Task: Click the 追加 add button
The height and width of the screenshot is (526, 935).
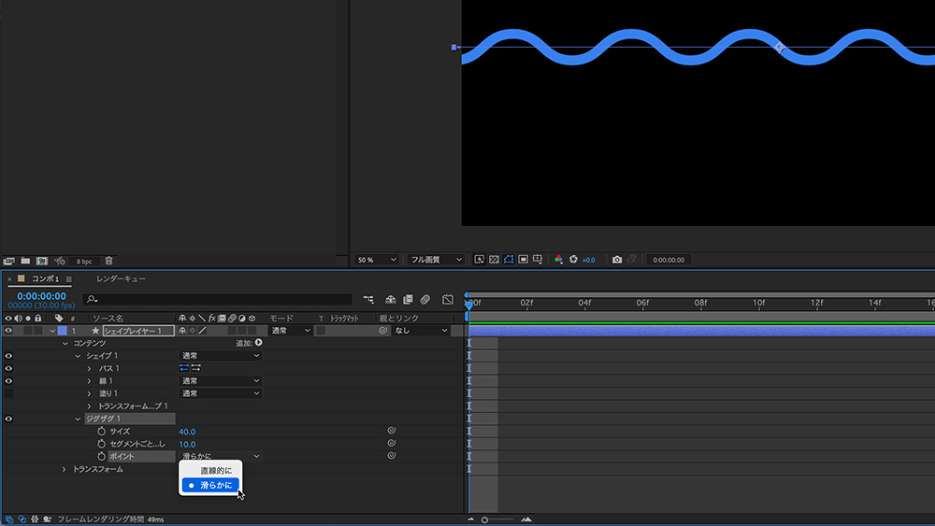Action: coord(258,343)
